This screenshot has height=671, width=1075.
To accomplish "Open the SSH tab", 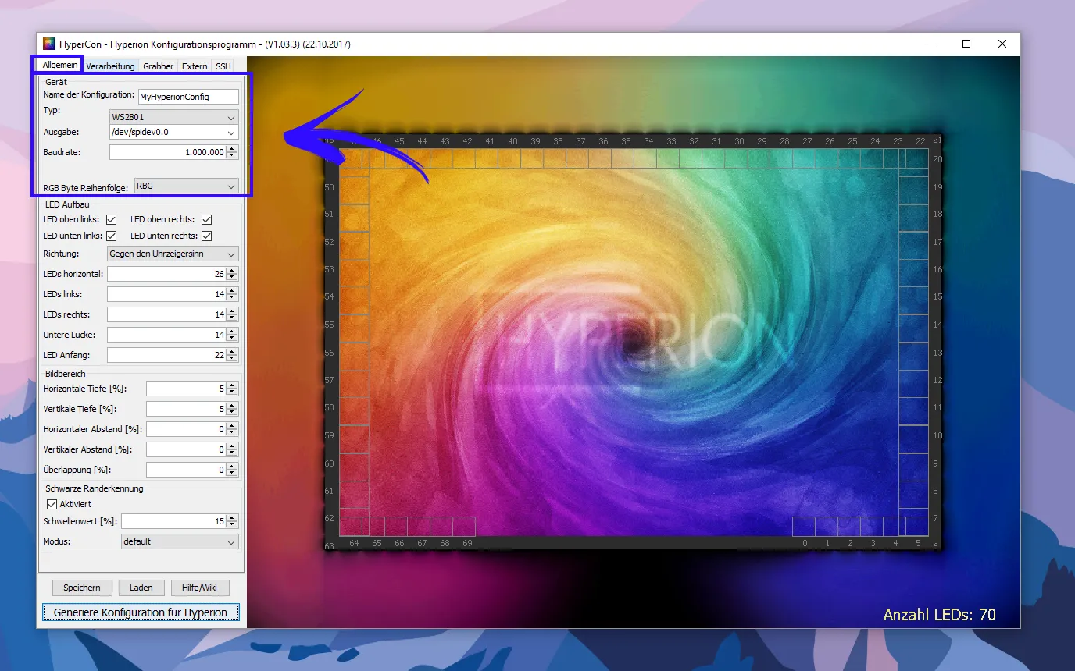I will [223, 66].
